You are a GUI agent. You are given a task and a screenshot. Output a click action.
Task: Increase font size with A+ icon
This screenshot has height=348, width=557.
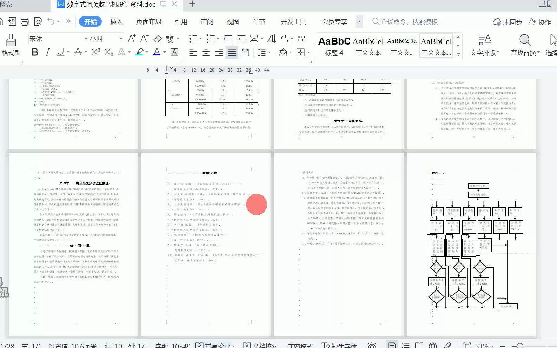[132, 39]
